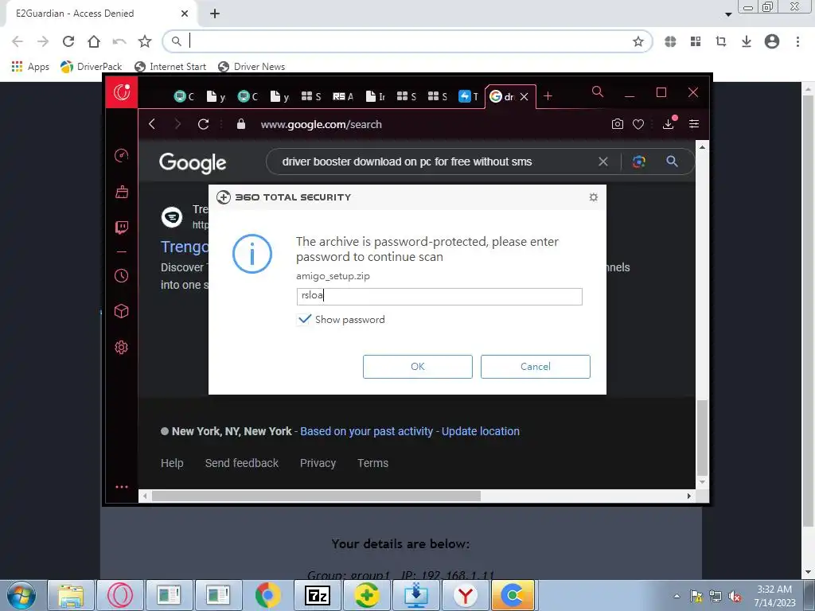
Task: Open Opera GX downloads icon
Action: (x=669, y=123)
